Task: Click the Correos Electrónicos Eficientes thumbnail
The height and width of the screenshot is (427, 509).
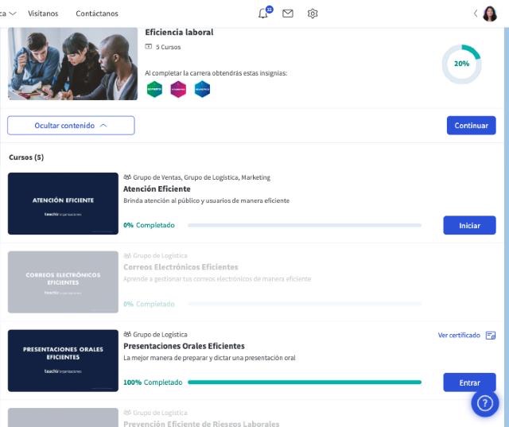Action: click(63, 282)
